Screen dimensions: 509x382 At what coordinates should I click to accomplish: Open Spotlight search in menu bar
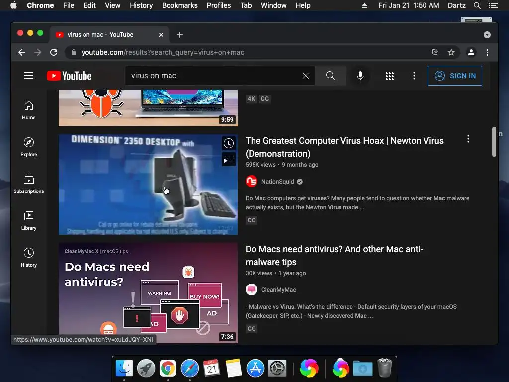click(x=477, y=5)
